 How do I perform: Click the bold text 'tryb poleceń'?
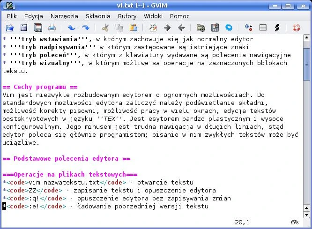click(44, 55)
